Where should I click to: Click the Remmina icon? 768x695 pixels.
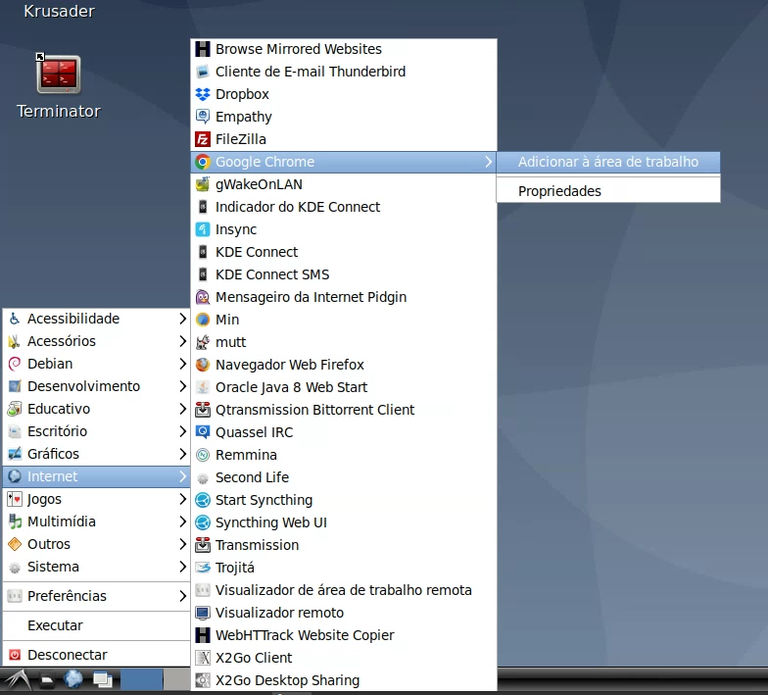[202, 455]
